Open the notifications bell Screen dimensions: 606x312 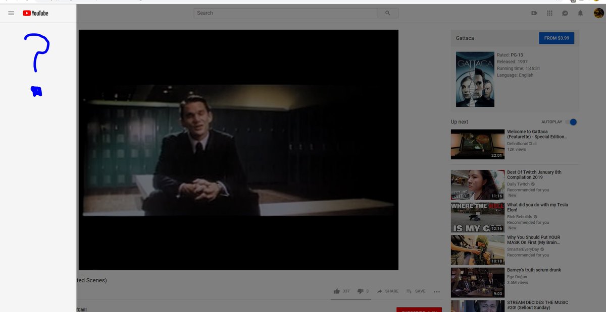click(580, 13)
